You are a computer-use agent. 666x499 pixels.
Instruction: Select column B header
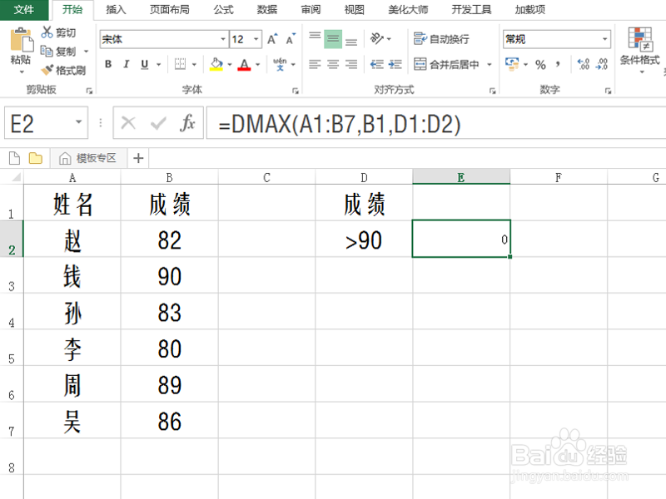click(x=170, y=177)
